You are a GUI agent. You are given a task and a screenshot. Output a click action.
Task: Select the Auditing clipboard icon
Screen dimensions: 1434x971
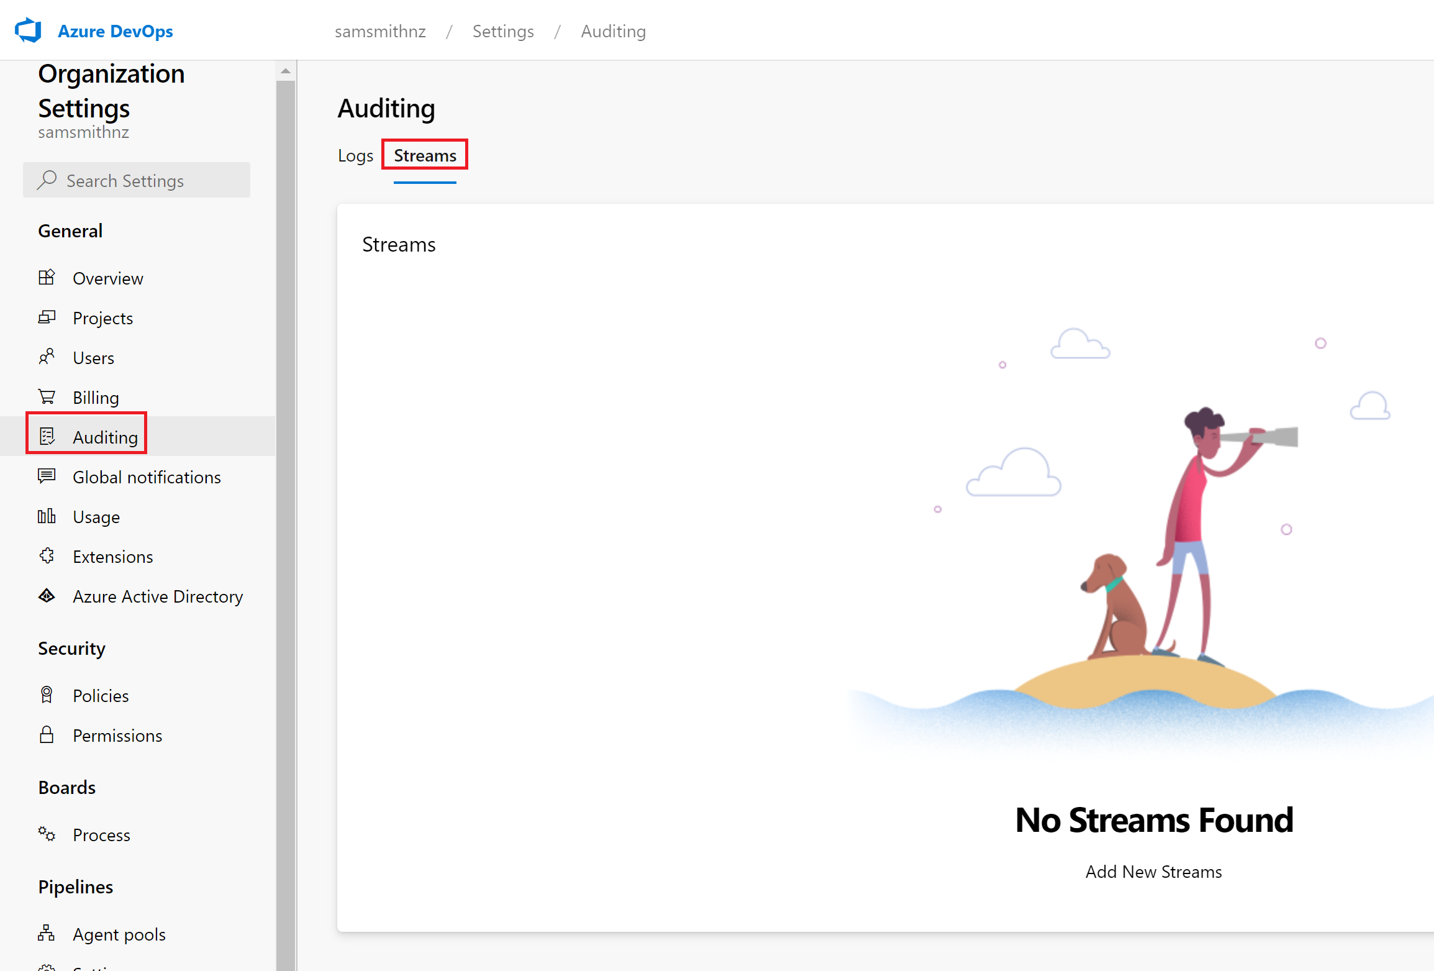47,436
